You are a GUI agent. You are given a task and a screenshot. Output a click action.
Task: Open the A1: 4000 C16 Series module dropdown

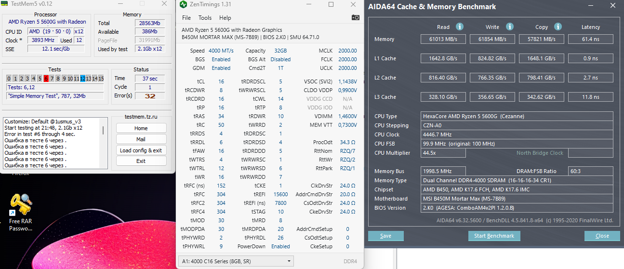(236, 261)
